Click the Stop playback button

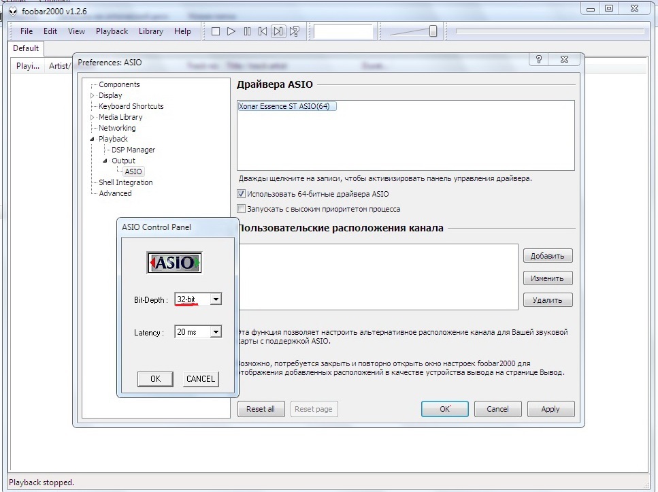[x=216, y=31]
